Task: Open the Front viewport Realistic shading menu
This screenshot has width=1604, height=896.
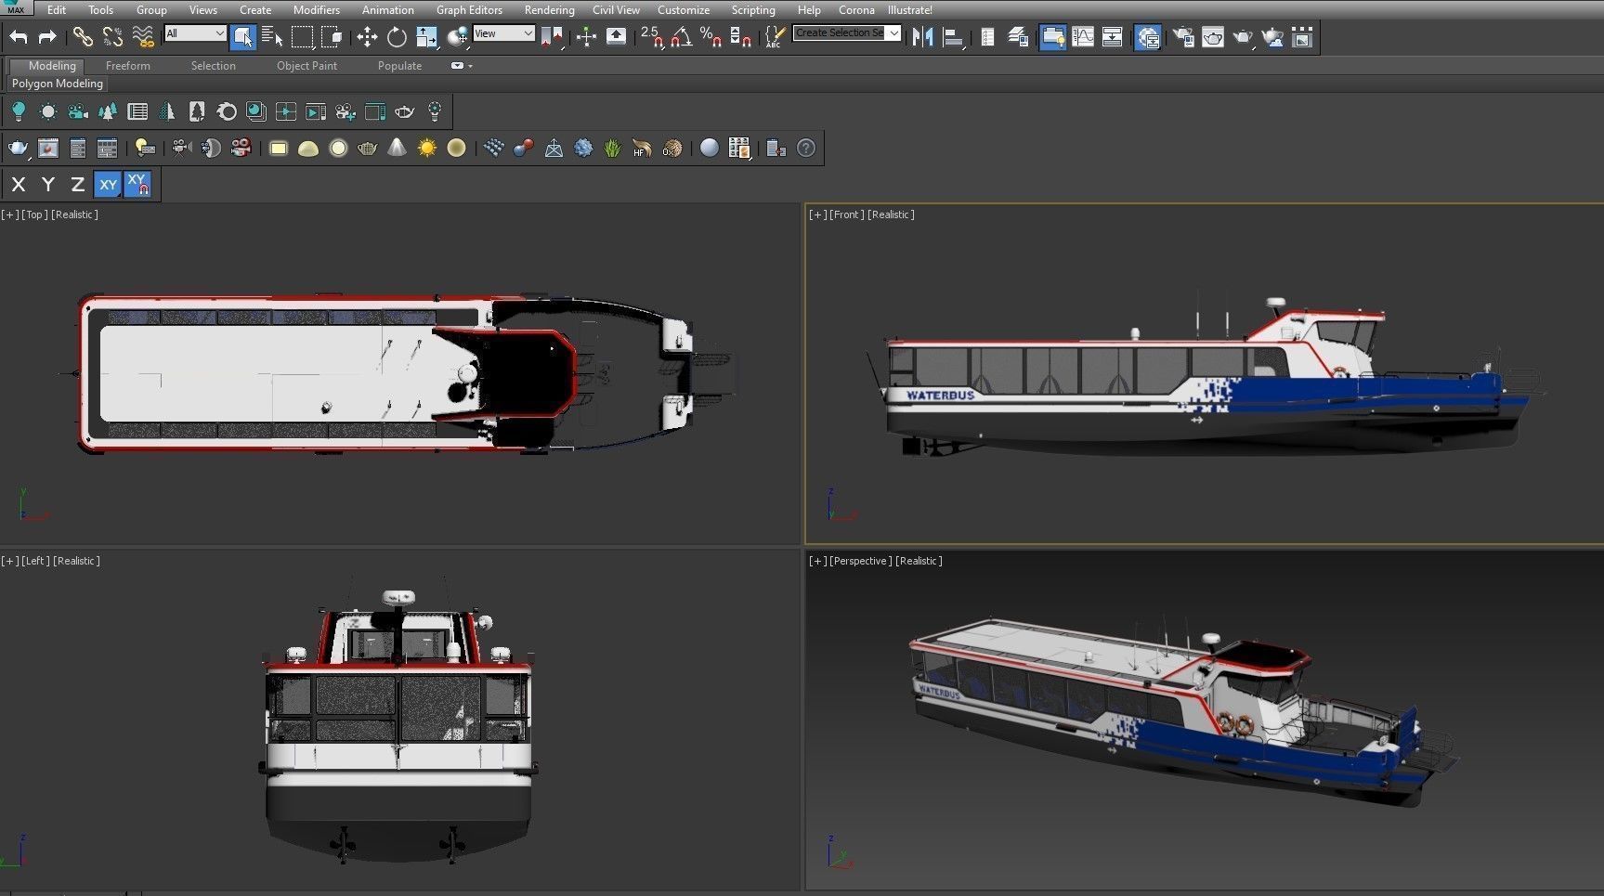Action: pyautogui.click(x=891, y=214)
